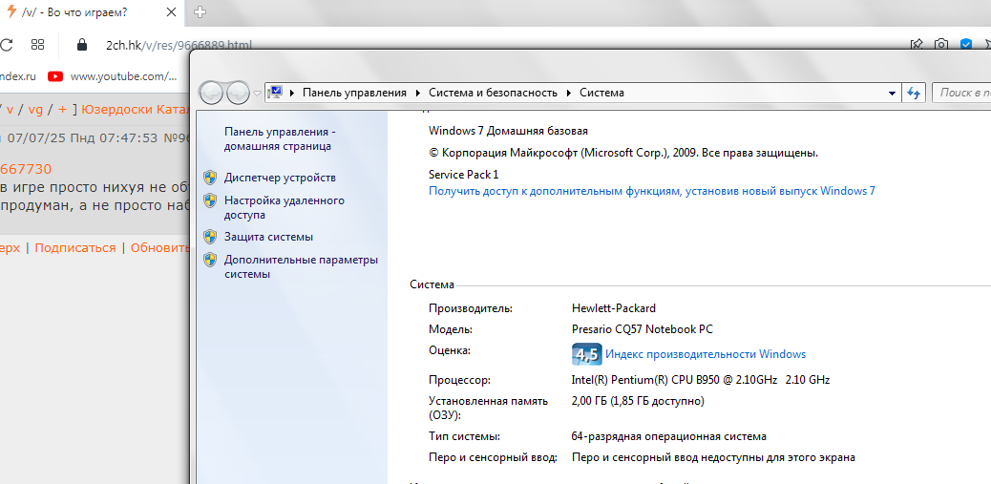
Task: Click Windows 7 Домашняя базовая text
Action: (508, 131)
